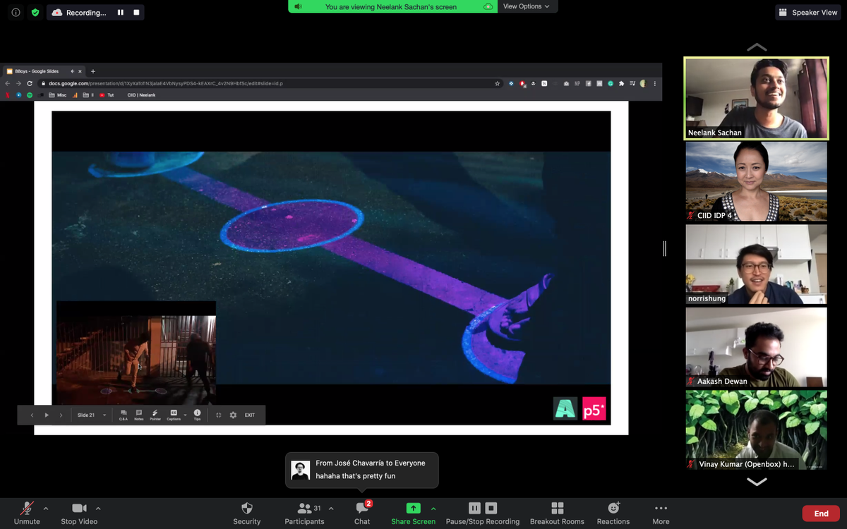
Task: Click the meeting info icon top-left
Action: pos(16,13)
